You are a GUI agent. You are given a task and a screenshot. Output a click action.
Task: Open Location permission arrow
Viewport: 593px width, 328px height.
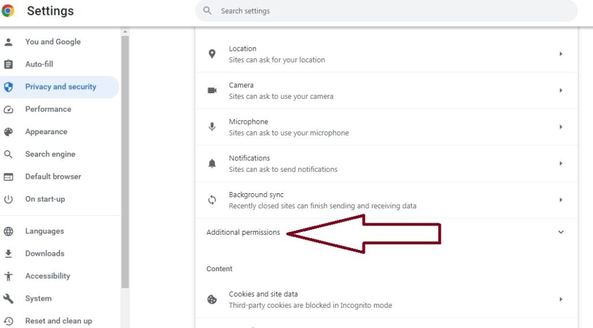click(x=561, y=54)
